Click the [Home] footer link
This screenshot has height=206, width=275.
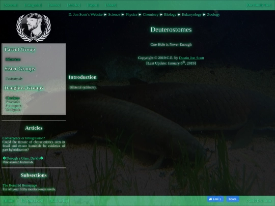9,201
